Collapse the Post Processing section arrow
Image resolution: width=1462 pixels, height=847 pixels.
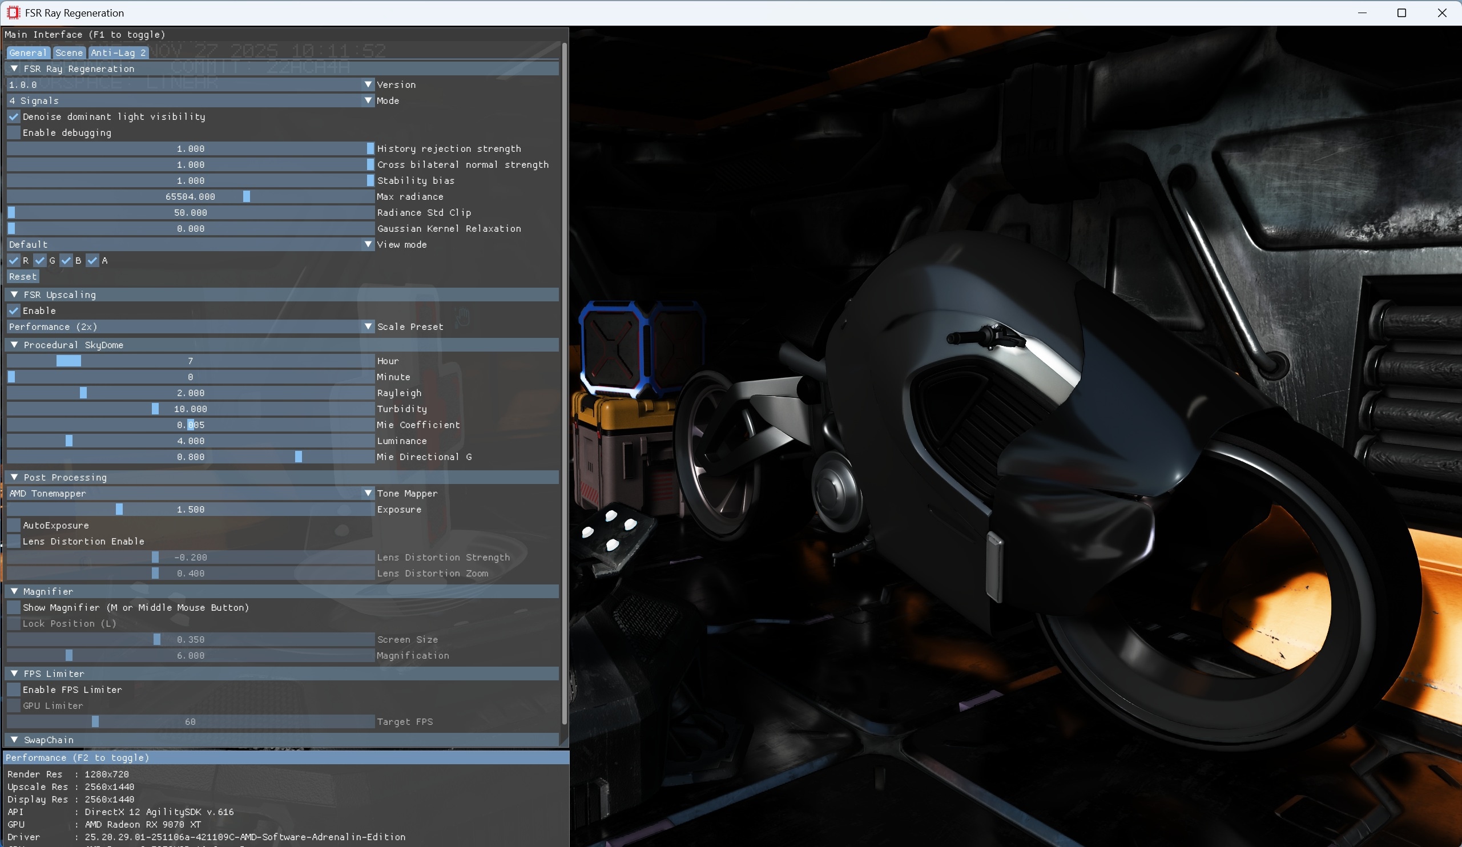tap(14, 478)
